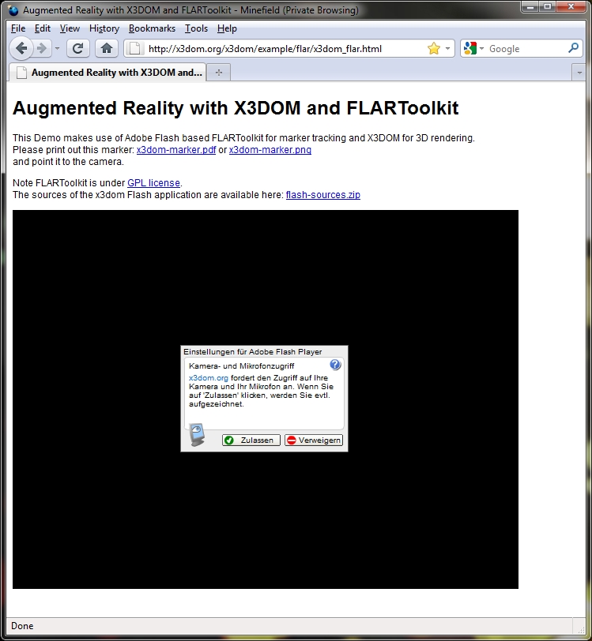Minimize the Minefield browser window
The width and height of the screenshot is (592, 641).
click(530, 6)
